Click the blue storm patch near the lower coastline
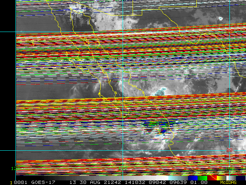The image size is (246, 185). [163, 131]
